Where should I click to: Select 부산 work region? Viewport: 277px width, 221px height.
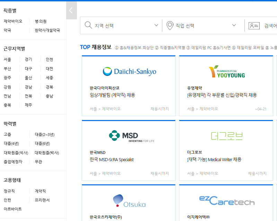(x=7, y=69)
